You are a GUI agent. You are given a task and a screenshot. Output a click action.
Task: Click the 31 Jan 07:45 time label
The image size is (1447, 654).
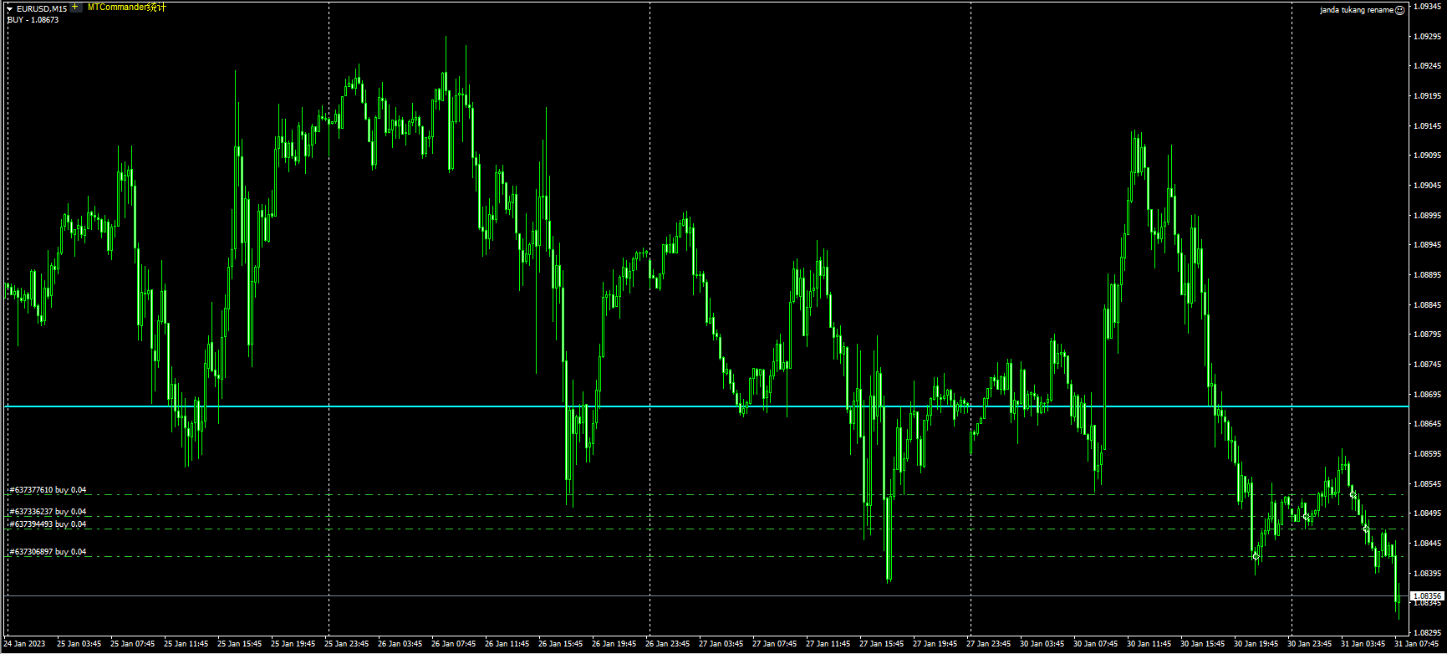pos(1418,645)
